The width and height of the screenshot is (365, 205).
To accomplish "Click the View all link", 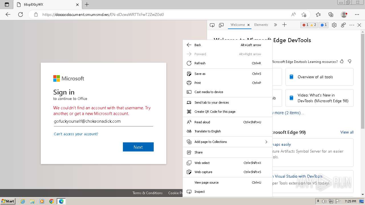I will point(347,132).
